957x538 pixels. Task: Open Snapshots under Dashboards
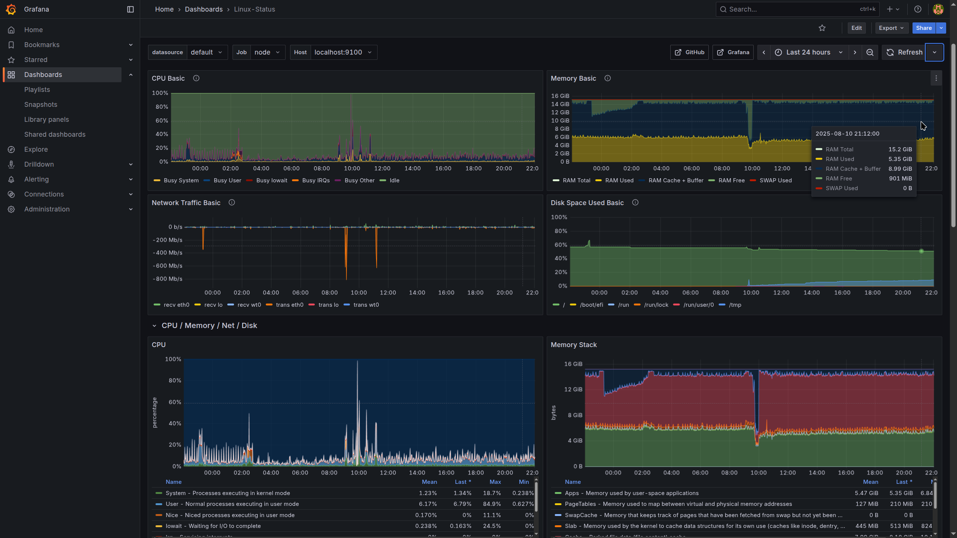41,105
